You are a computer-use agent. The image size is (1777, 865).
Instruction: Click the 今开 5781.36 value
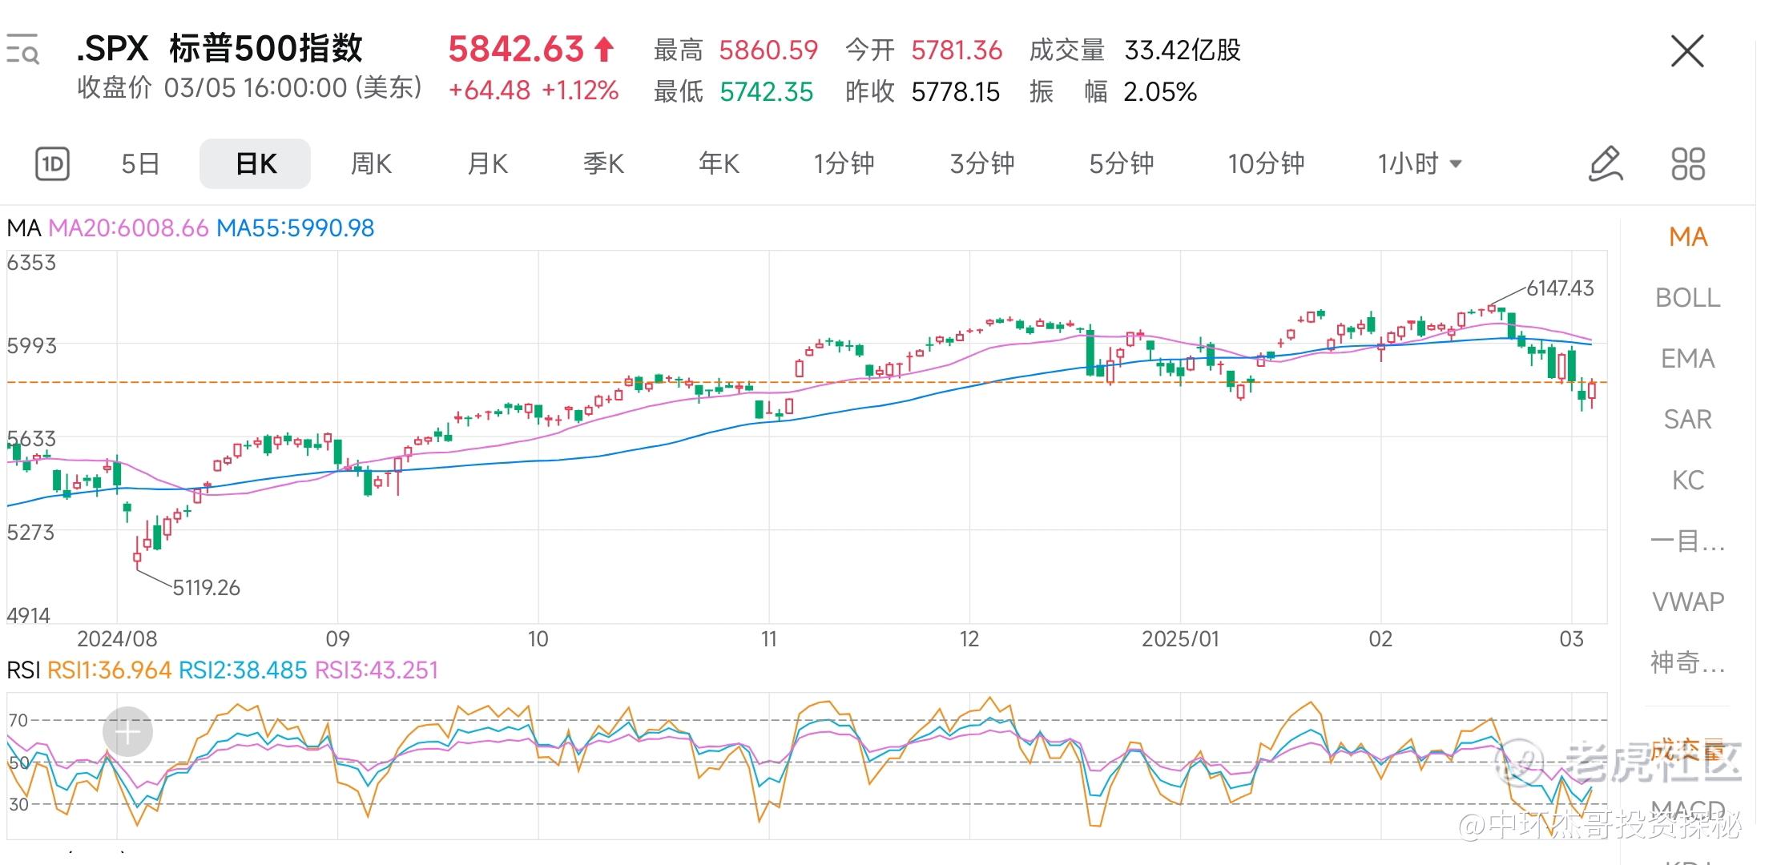pos(957,50)
